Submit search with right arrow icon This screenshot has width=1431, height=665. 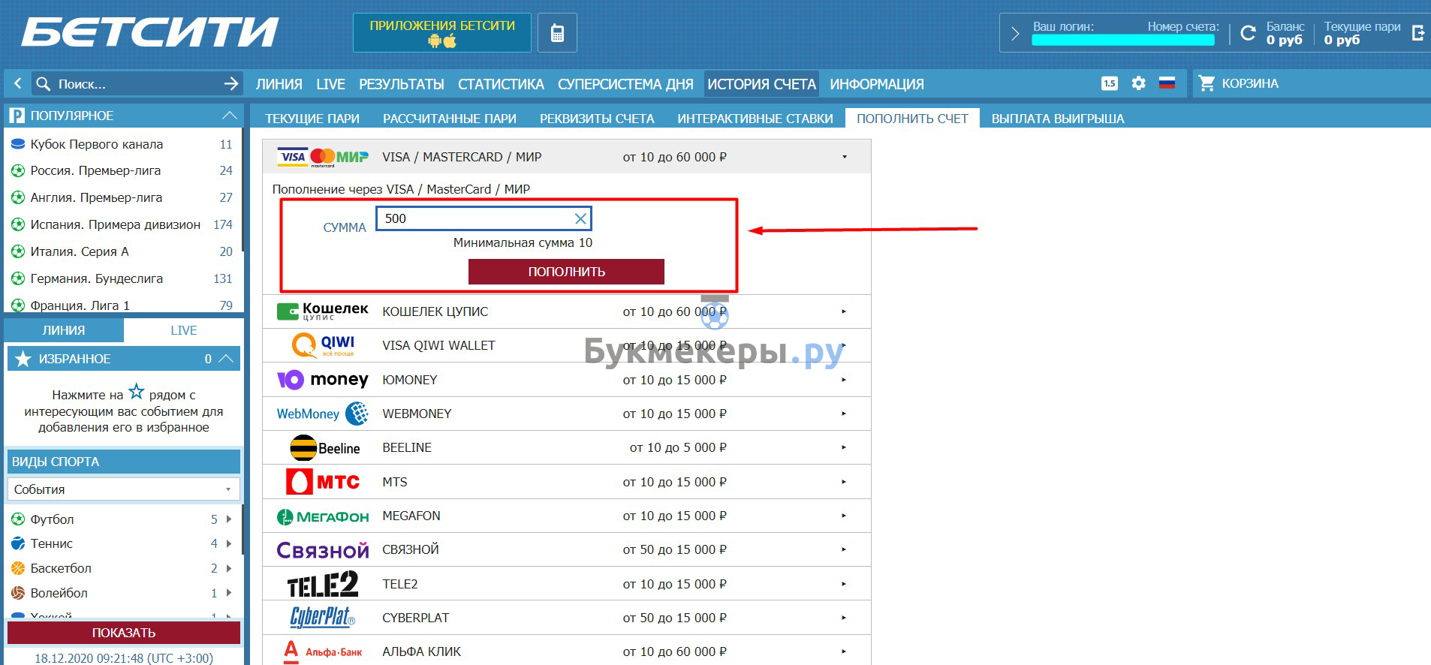pos(231,83)
